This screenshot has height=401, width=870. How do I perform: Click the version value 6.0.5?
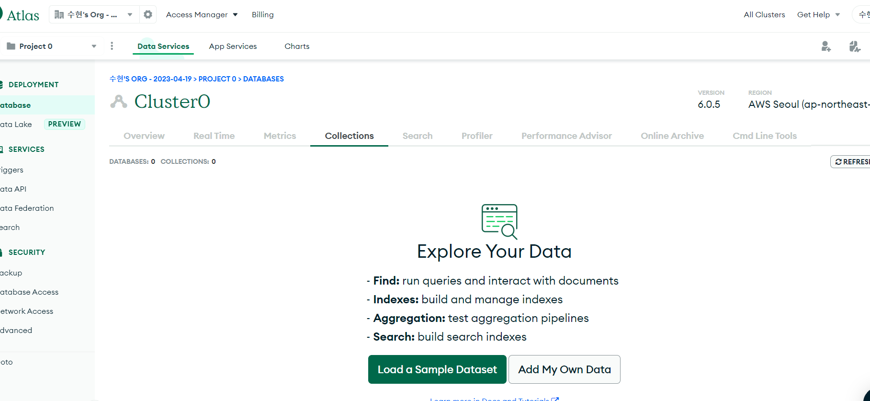[x=709, y=104]
